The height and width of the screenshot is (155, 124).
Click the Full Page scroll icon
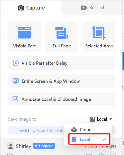click(x=62, y=33)
